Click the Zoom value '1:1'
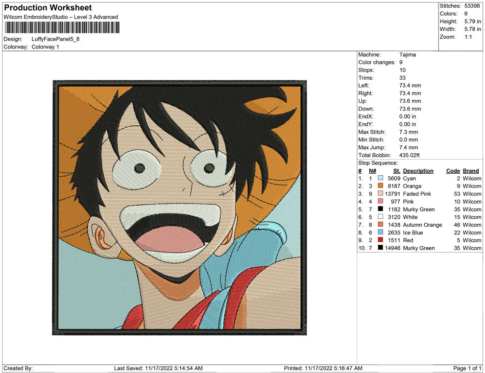Viewport: 485px width, 373px height. [468, 37]
